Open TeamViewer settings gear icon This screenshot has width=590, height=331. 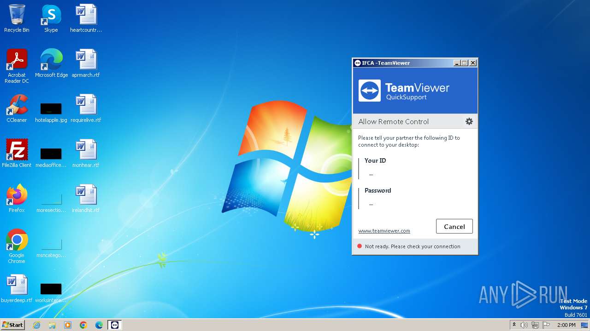469,121
